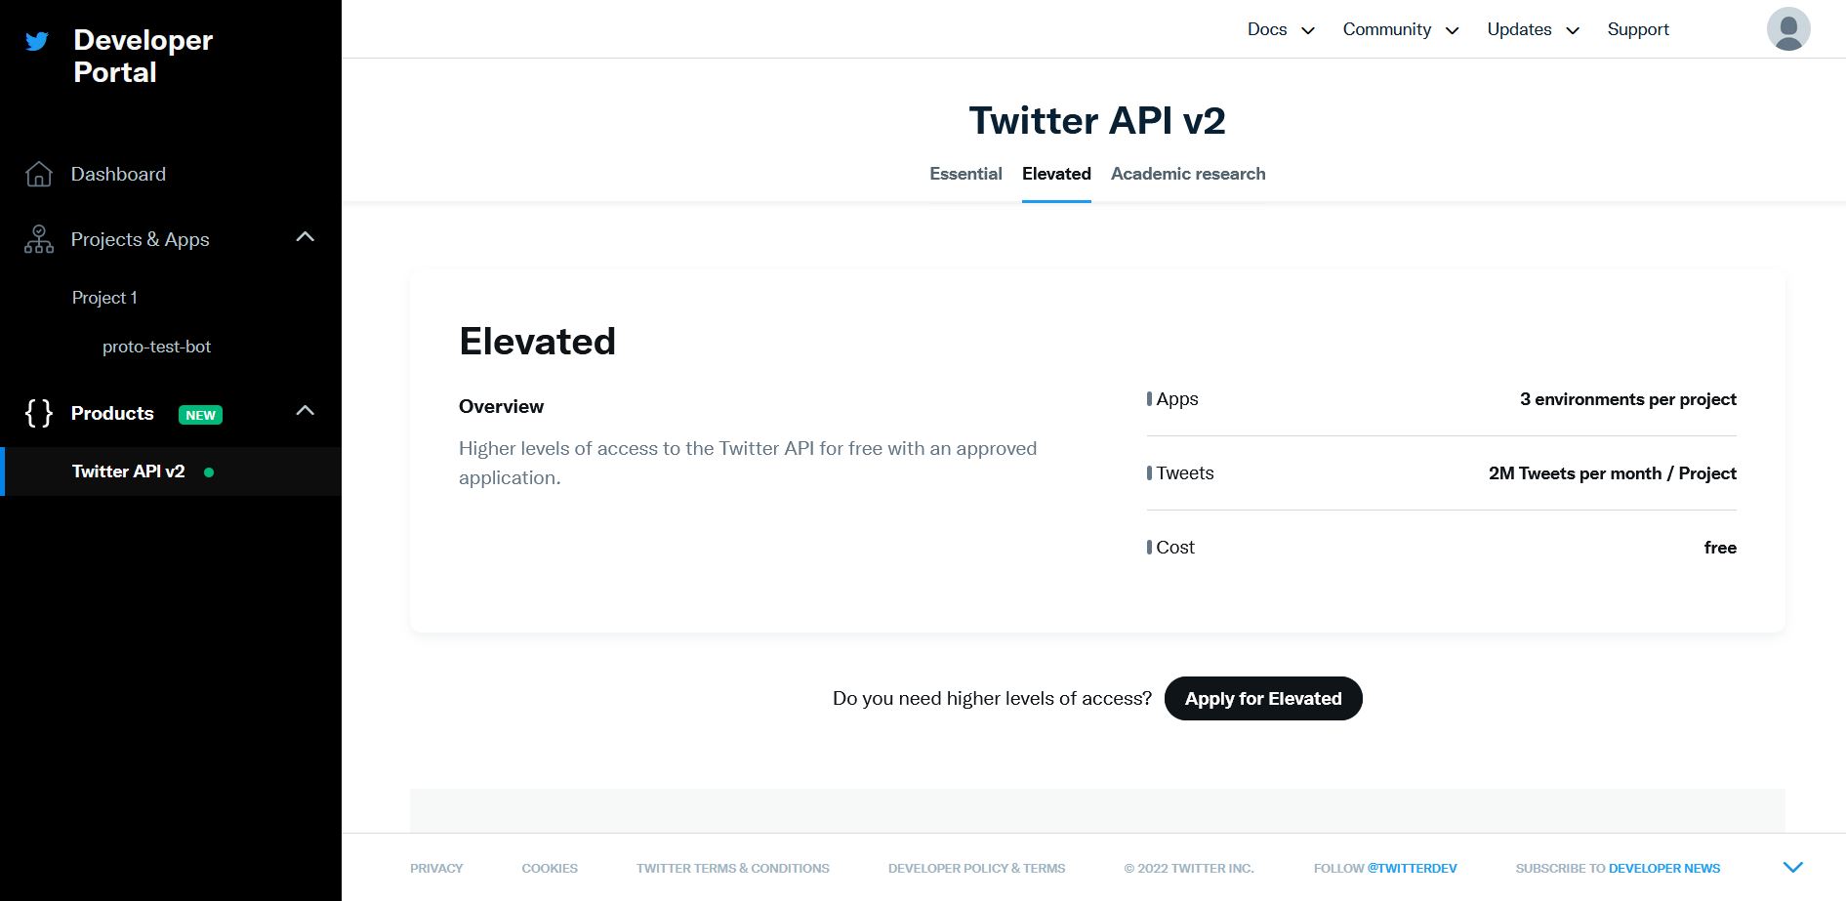Open the Docs menu

(x=1267, y=29)
